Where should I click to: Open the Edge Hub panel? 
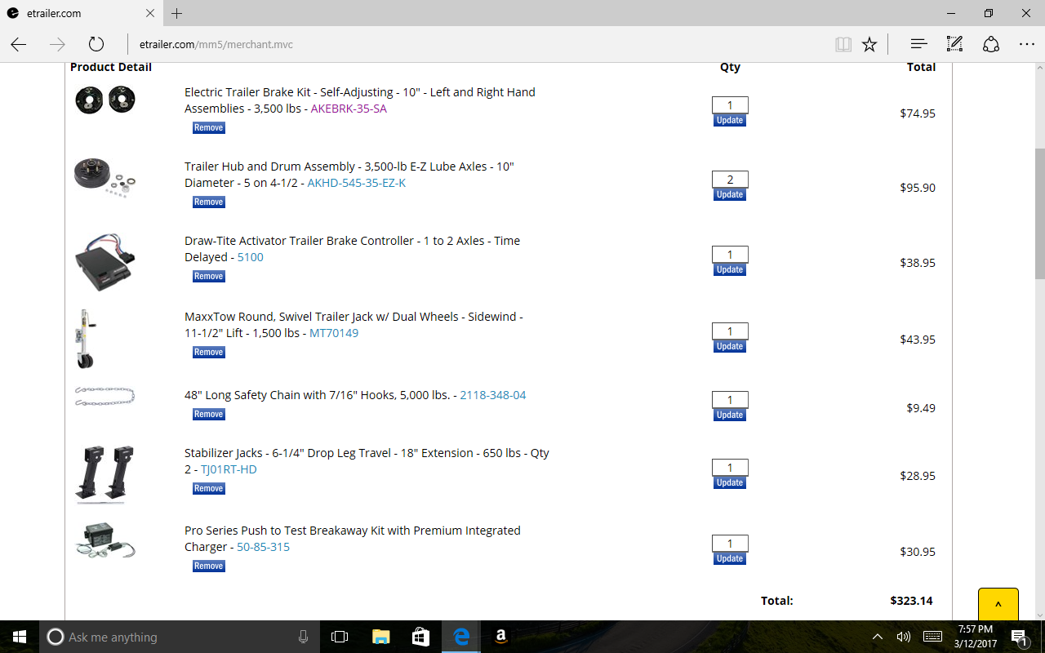pyautogui.click(x=918, y=44)
